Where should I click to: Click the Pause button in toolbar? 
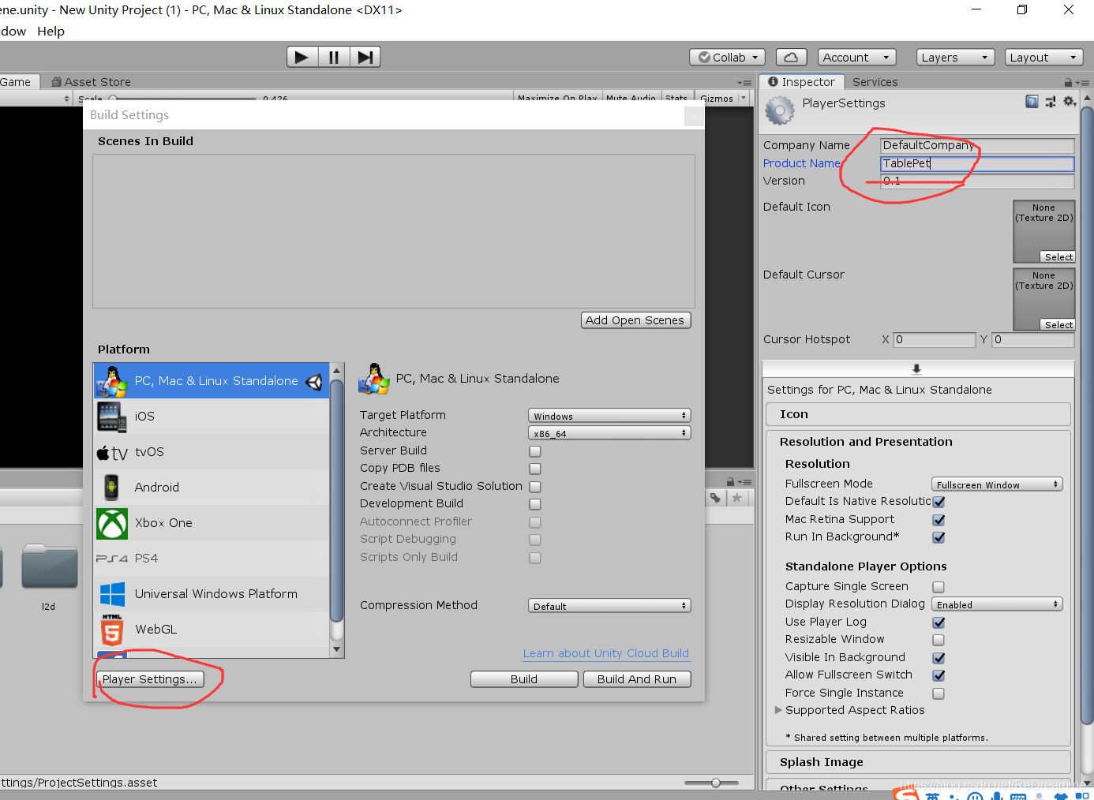click(334, 57)
